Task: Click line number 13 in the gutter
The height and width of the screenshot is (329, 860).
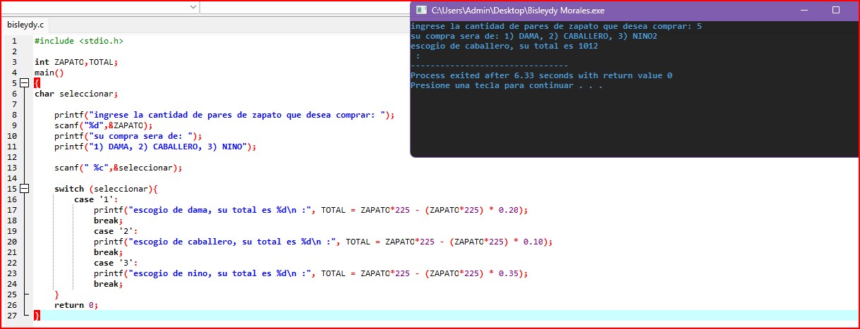Action: tap(12, 168)
